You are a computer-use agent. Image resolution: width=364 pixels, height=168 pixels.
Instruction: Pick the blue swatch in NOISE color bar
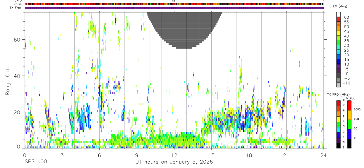pyautogui.click(x=349, y=134)
